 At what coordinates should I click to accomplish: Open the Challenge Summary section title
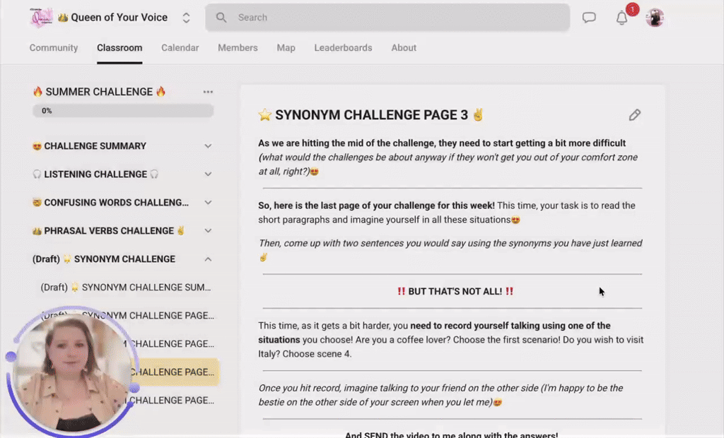tap(89, 146)
